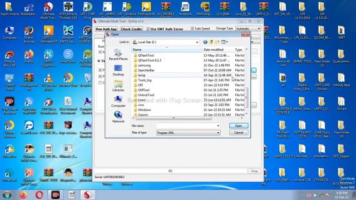This screenshot has height=200, width=356.
Task: Switch to Ultimate Multi Tool taskbar button
Action: pyautogui.click(x=88, y=195)
